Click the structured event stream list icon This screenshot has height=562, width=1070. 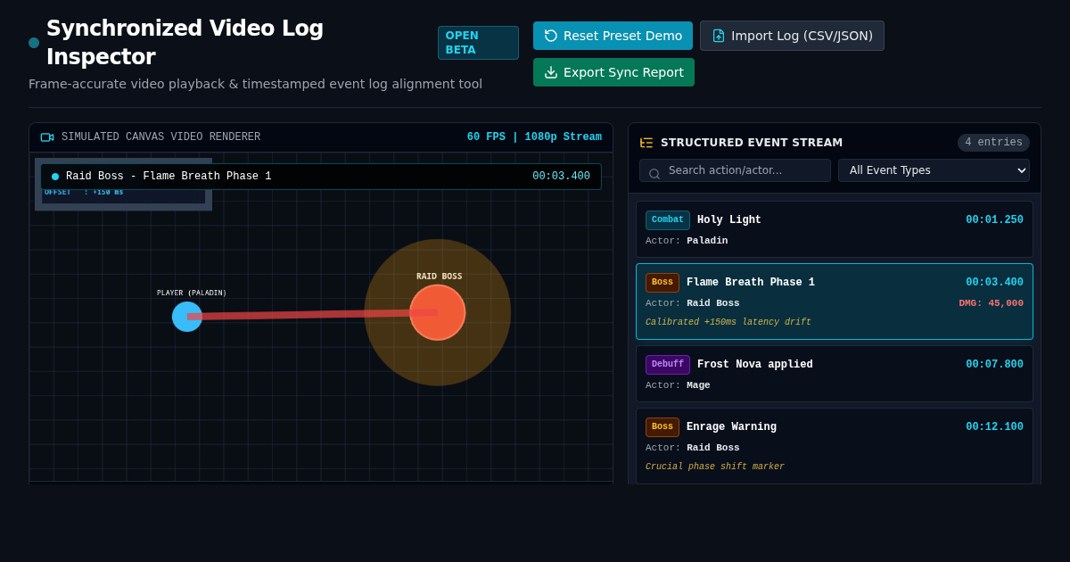pos(646,143)
